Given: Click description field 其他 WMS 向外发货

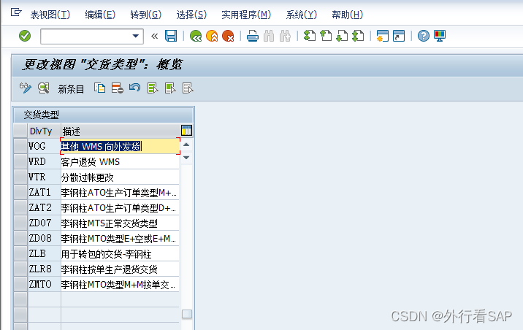Looking at the screenshot, I should pos(120,146).
